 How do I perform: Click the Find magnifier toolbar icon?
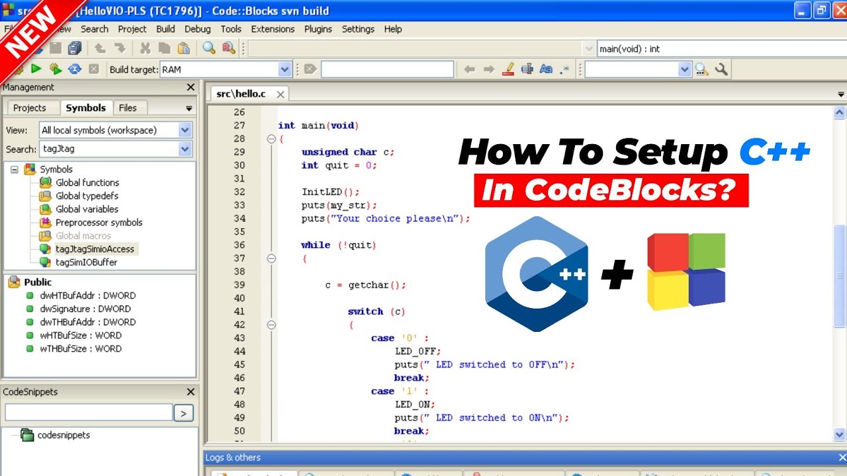[x=209, y=48]
